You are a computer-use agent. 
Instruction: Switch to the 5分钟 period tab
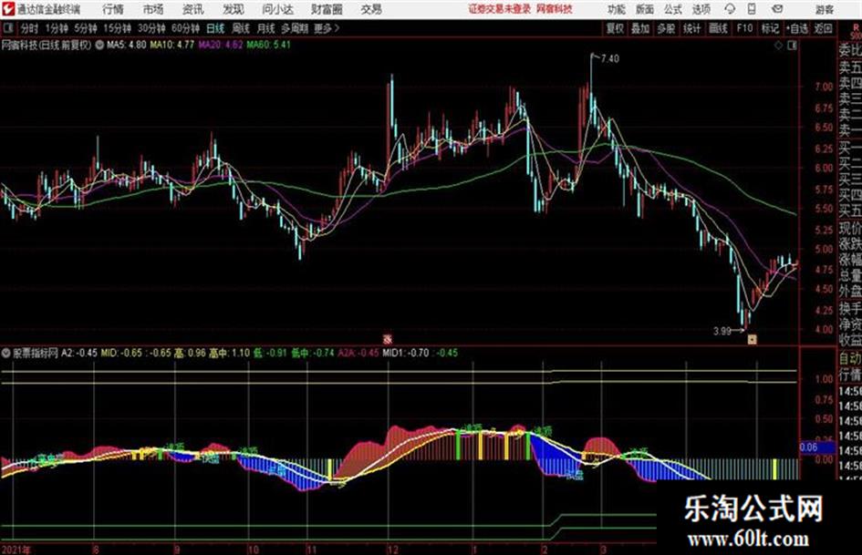pyautogui.click(x=85, y=28)
